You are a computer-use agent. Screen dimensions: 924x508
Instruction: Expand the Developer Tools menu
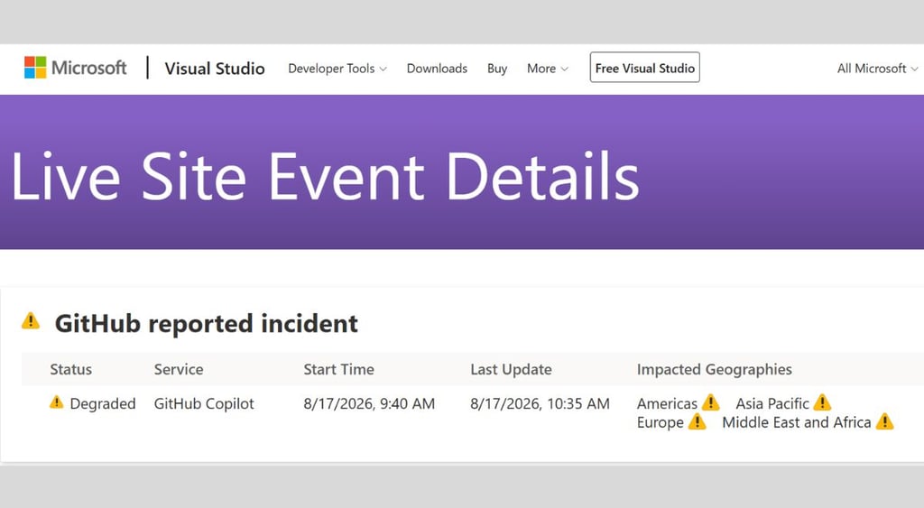click(337, 69)
